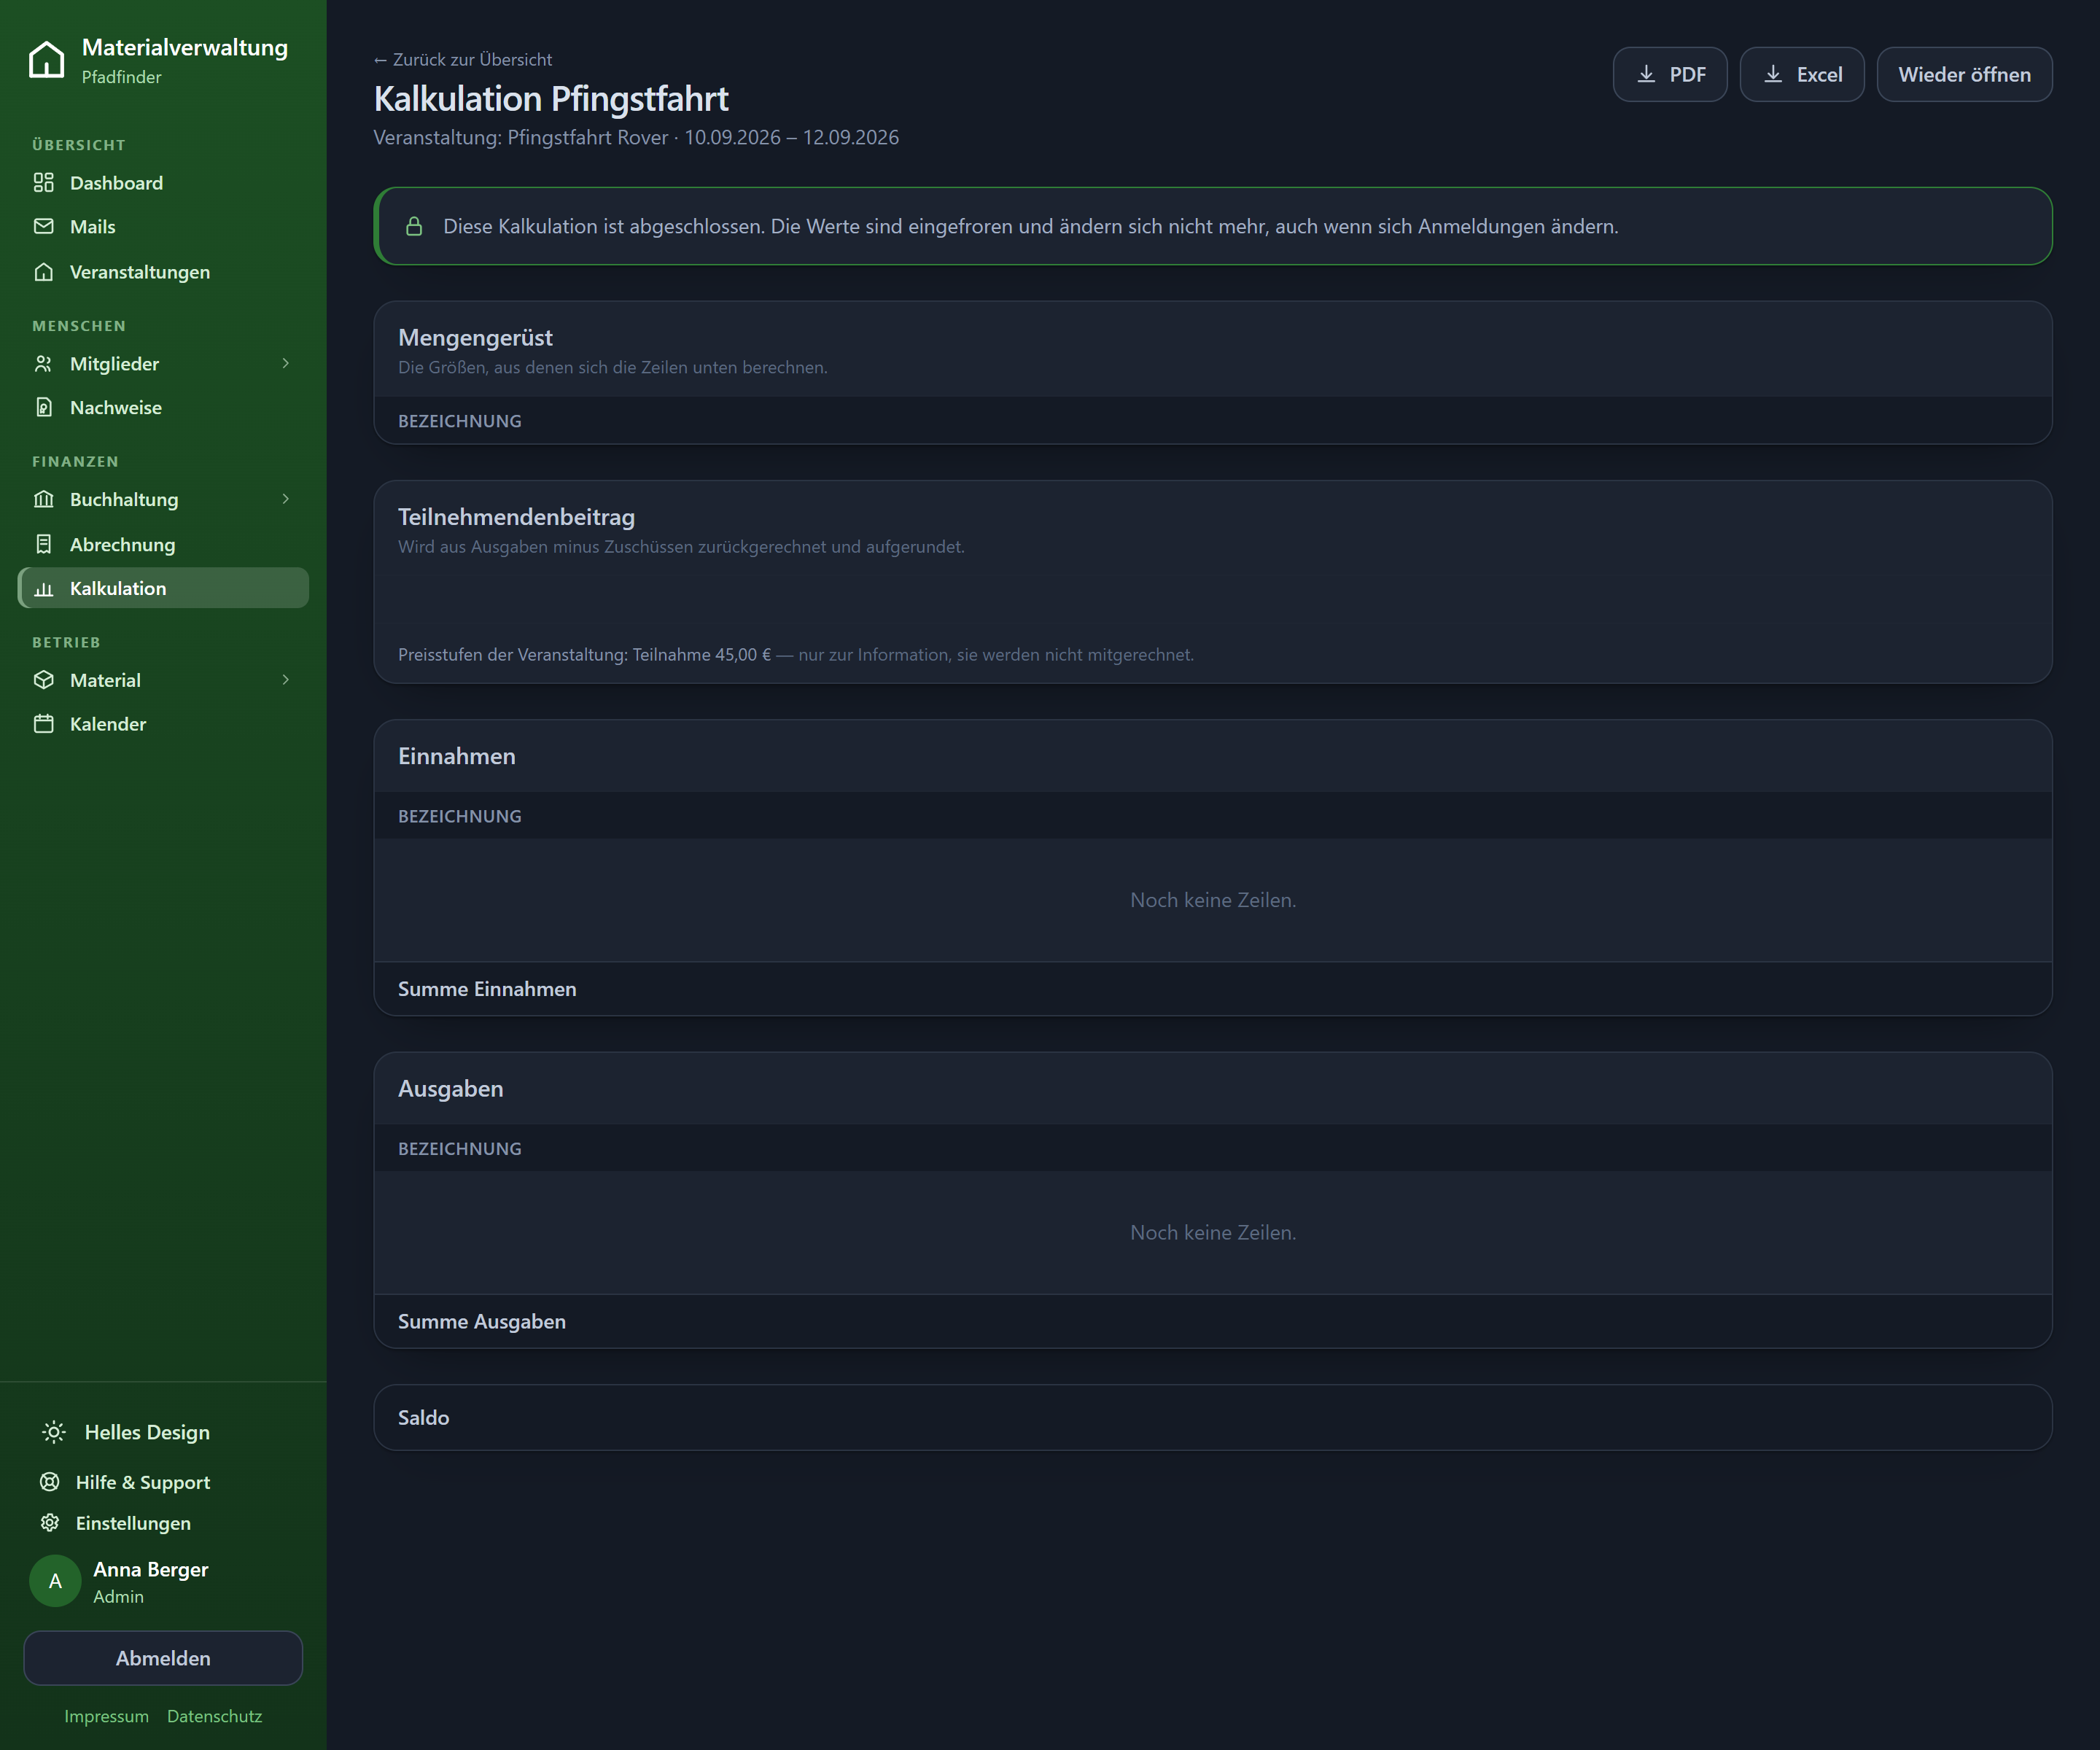Click 'Noch keine Zeilen.' in Ausgaben

pyautogui.click(x=1213, y=1233)
